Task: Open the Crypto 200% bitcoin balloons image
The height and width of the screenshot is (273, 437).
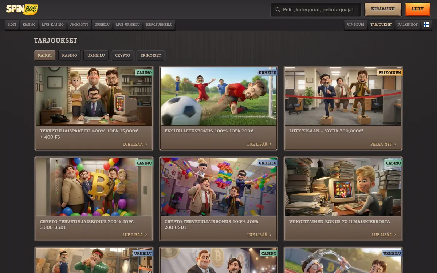Action: tap(94, 187)
